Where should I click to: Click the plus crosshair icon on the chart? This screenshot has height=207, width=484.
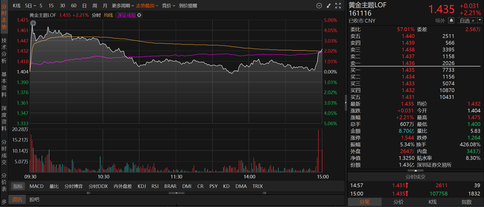(x=33, y=23)
